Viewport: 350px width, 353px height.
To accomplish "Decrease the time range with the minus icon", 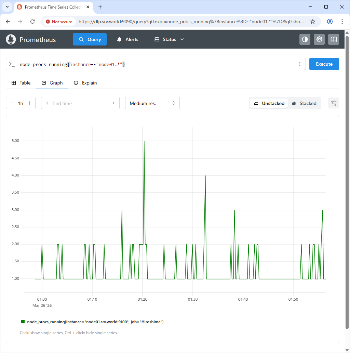I will coord(12,103).
